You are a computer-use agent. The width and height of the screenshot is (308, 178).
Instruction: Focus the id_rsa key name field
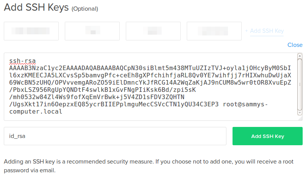pos(115,136)
